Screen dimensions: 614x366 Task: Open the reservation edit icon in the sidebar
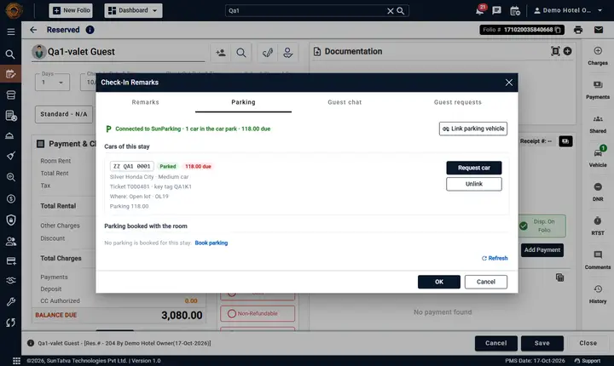[10, 74]
